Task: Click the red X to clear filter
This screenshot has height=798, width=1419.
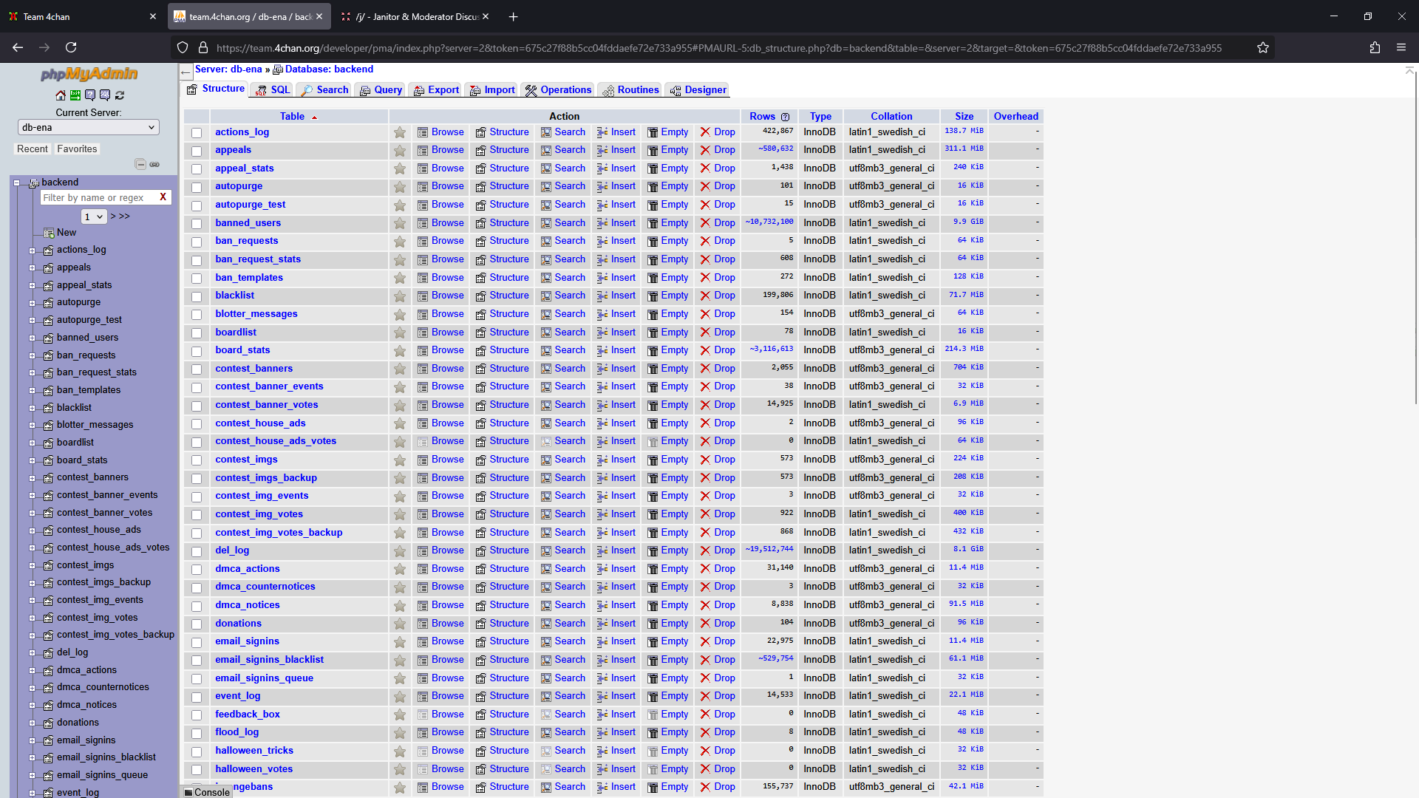Action: [163, 197]
